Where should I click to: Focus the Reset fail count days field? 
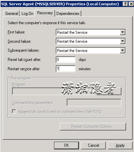click(x=66, y=60)
